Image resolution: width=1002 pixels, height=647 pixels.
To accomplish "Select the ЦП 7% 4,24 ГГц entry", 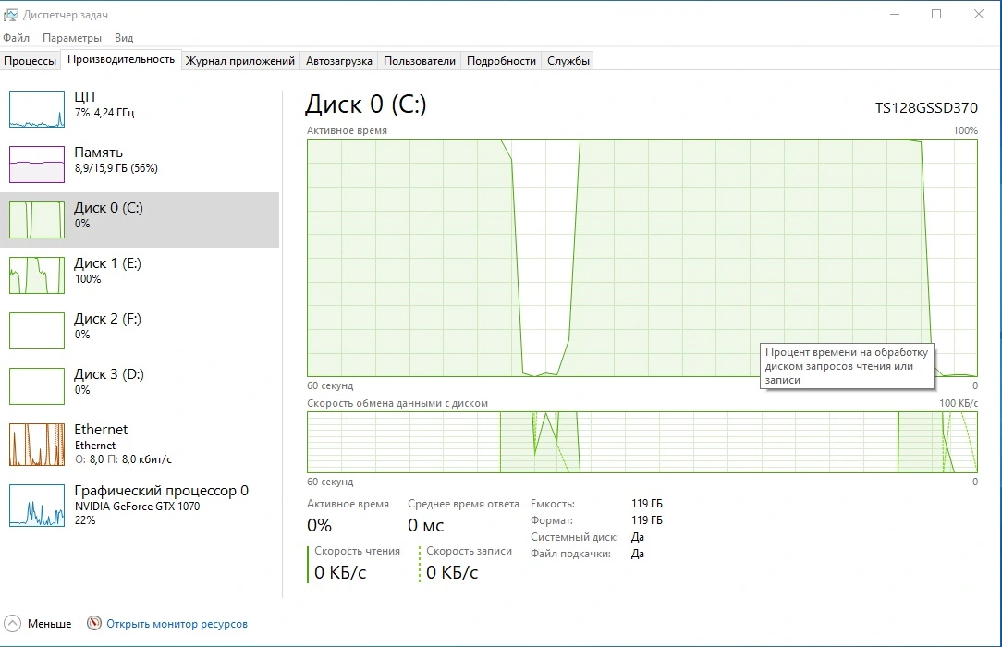I will coord(140,109).
